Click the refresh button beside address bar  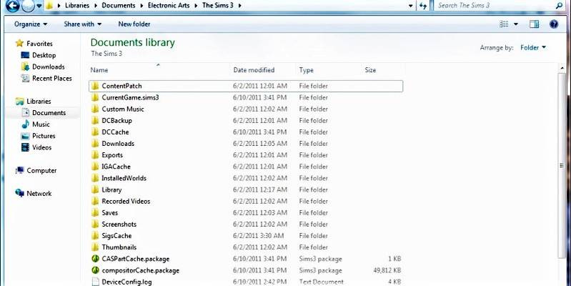[423, 6]
